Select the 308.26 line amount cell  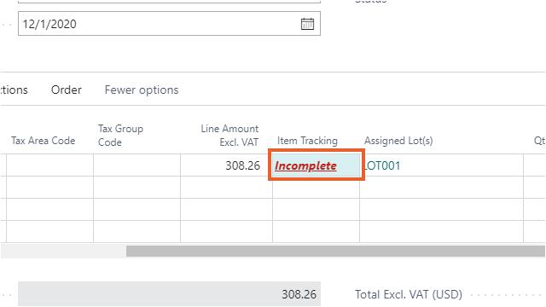coord(226,165)
